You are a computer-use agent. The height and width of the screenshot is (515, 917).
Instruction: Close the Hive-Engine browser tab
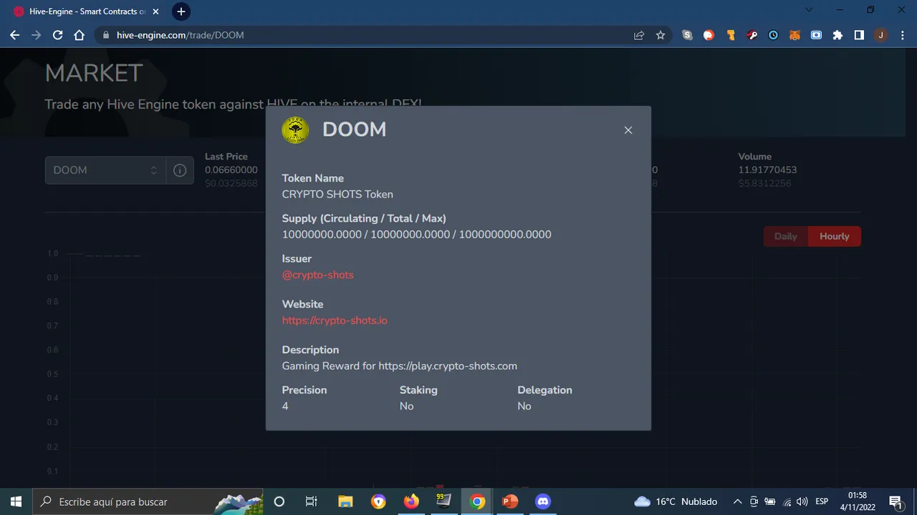pos(156,11)
